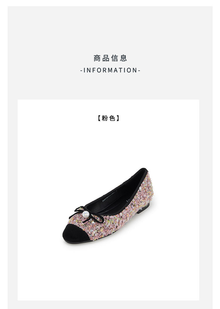This screenshot has width=220, height=309.
Task: Click the 商品信息 heading
Action: tap(110, 58)
